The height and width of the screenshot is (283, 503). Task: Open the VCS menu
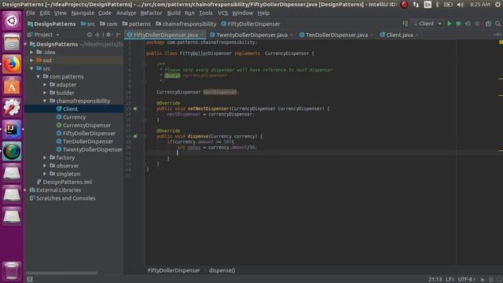coord(222,13)
